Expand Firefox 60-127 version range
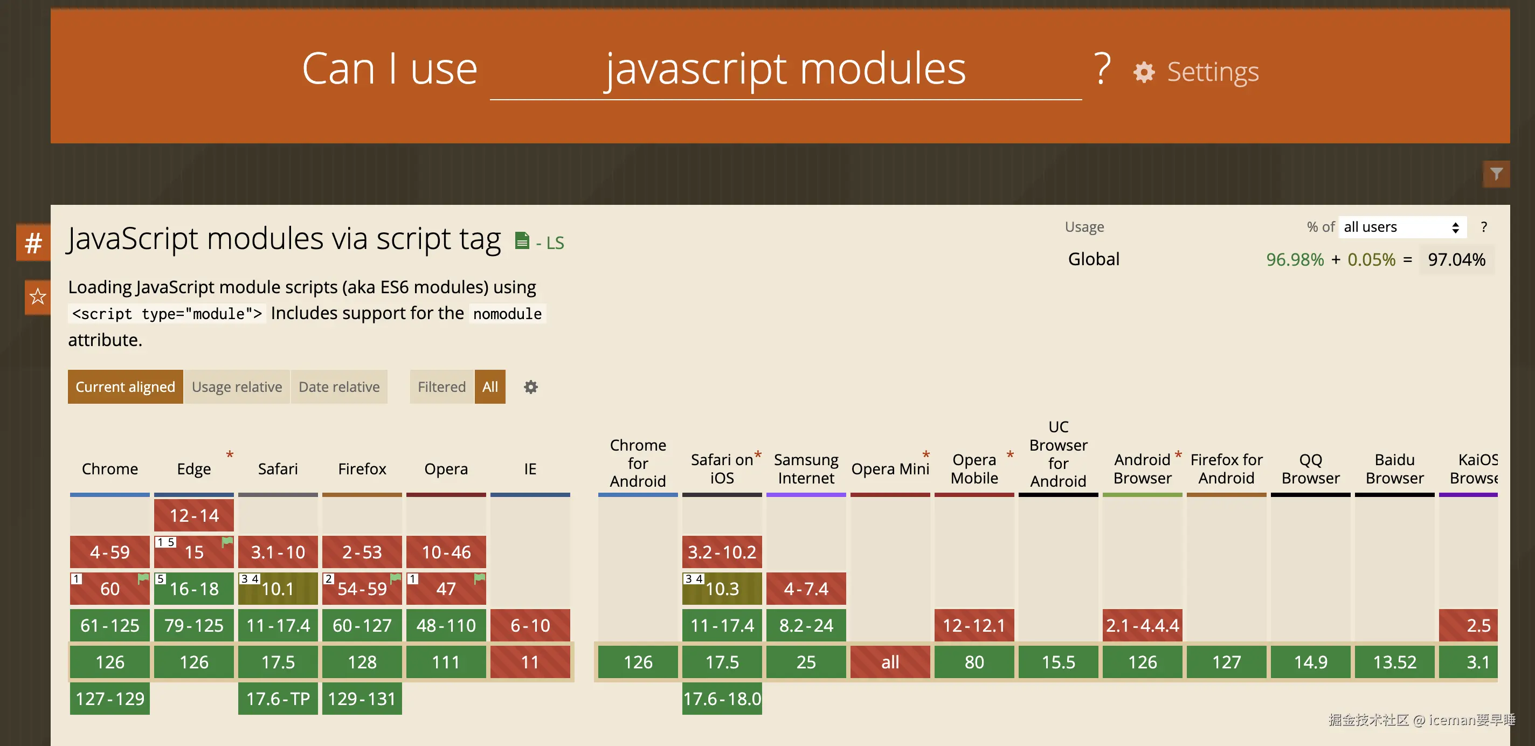 click(x=362, y=626)
